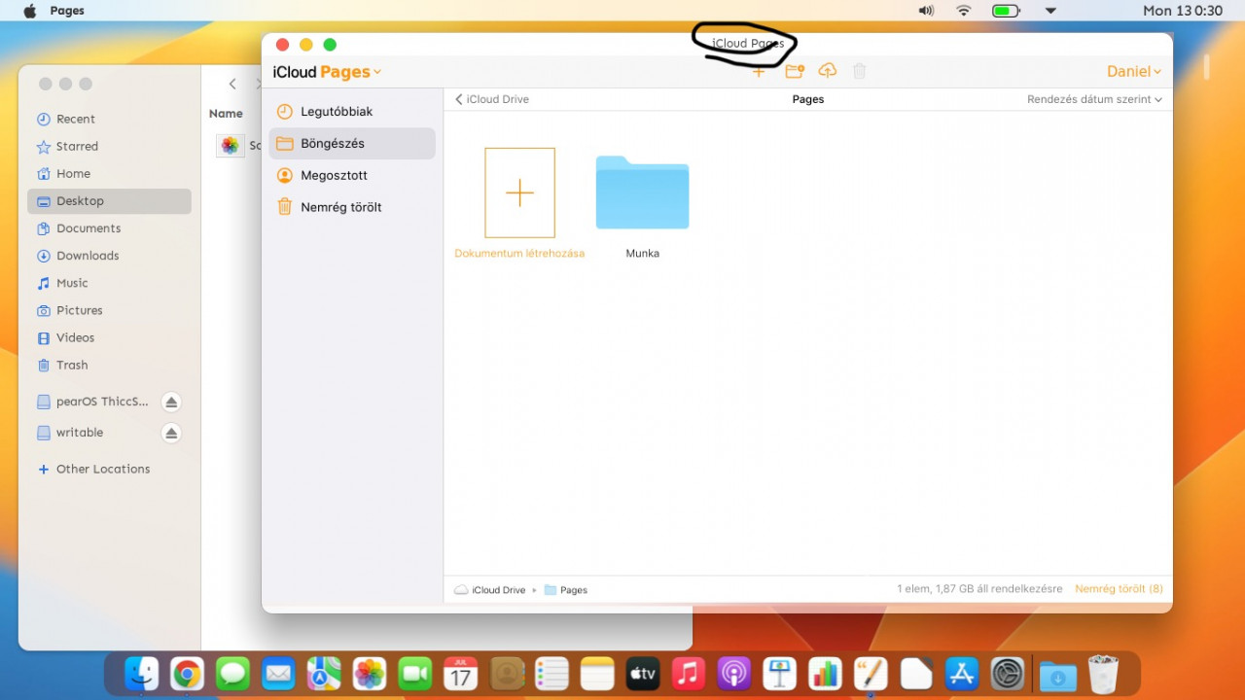This screenshot has height=700, width=1245.
Task: Click the Nemrég törölt (8) link
Action: click(x=1119, y=589)
